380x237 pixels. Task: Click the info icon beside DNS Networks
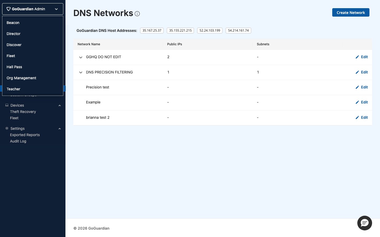pos(137,14)
